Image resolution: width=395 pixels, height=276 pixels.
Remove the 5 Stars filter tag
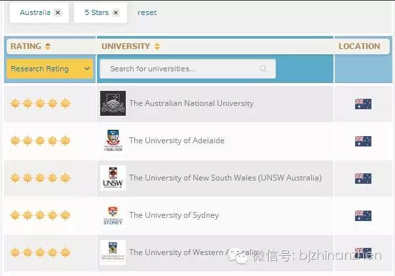tap(116, 12)
